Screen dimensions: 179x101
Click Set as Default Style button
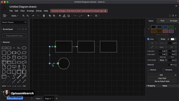tap(162, 81)
